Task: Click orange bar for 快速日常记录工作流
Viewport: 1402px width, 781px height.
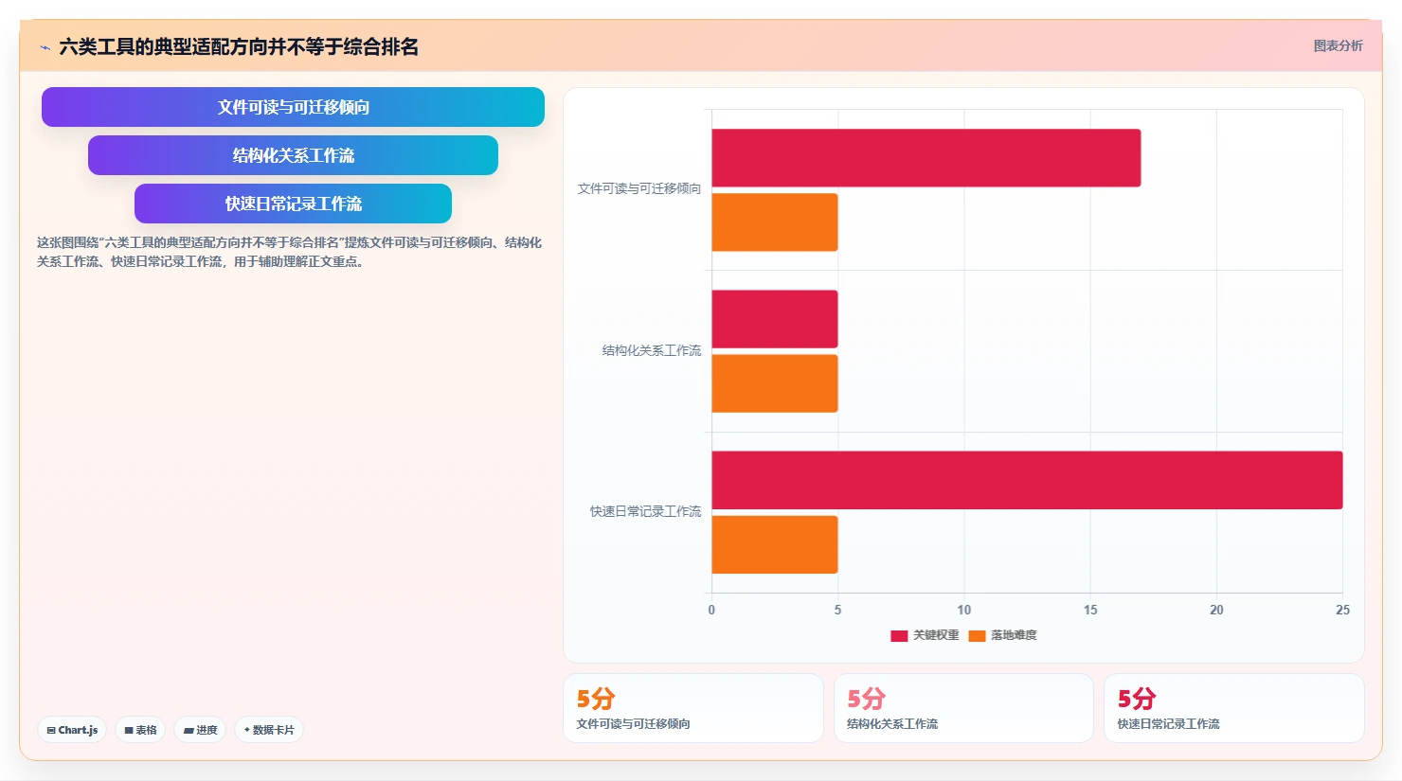Action: pyautogui.click(x=775, y=544)
